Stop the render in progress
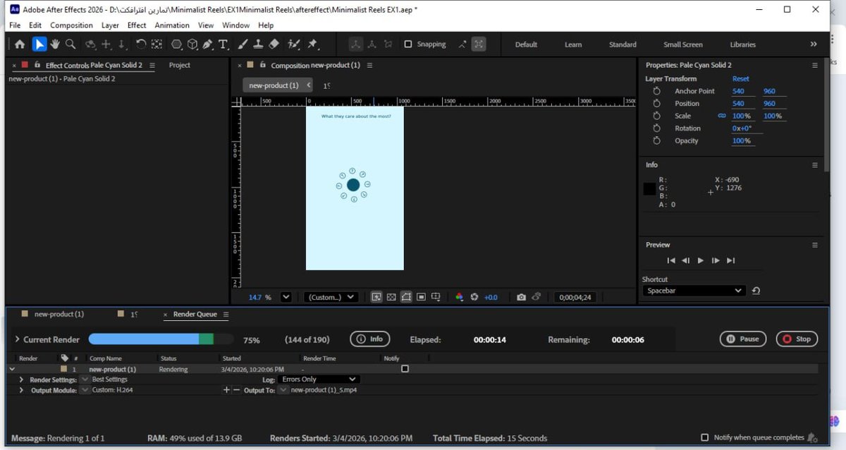The width and height of the screenshot is (846, 450). pyautogui.click(x=797, y=339)
